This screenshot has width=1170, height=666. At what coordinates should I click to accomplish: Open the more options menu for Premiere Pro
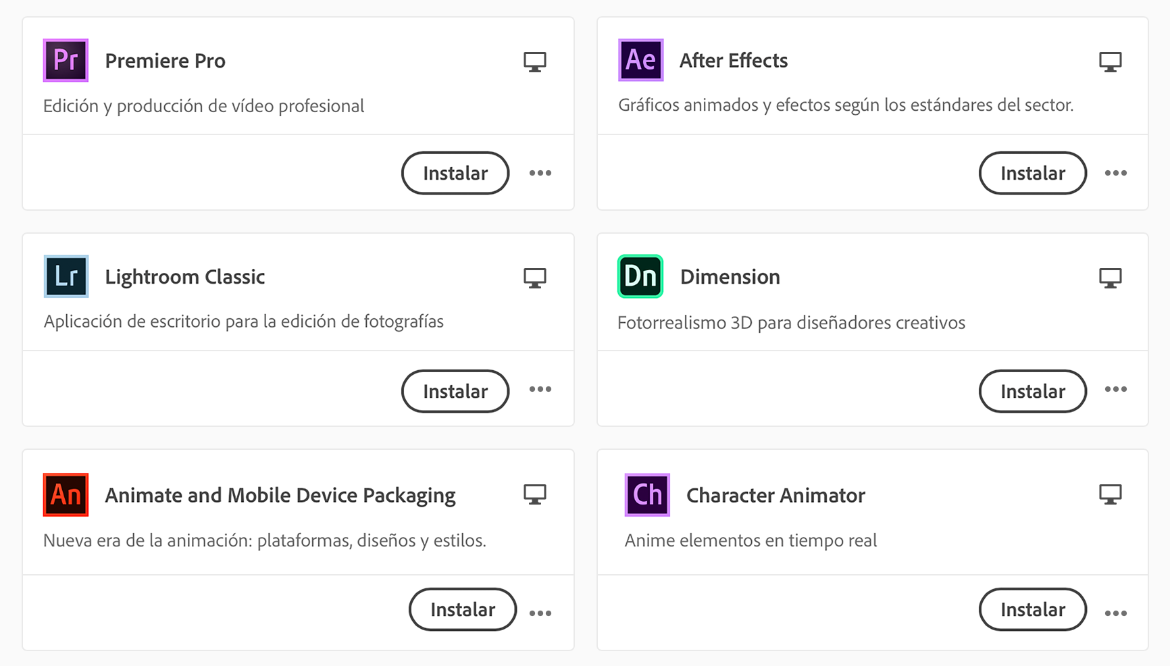(x=540, y=173)
